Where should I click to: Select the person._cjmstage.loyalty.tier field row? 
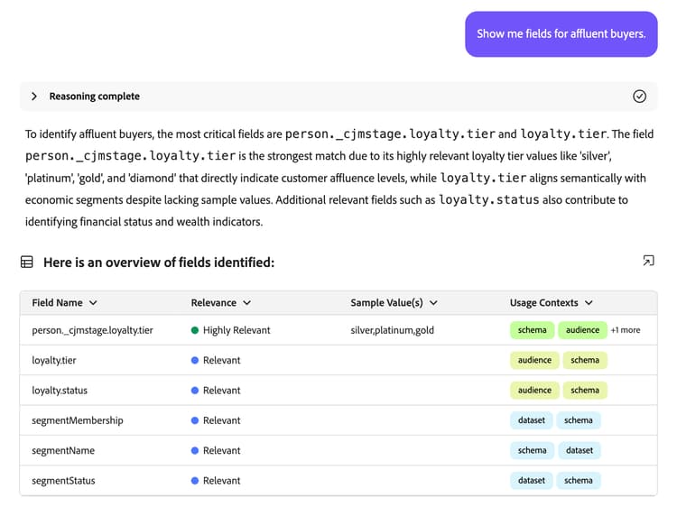click(92, 330)
